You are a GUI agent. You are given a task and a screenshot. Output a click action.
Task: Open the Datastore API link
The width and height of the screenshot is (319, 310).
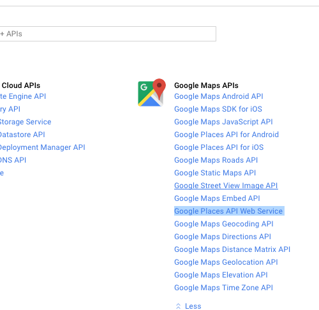click(22, 135)
